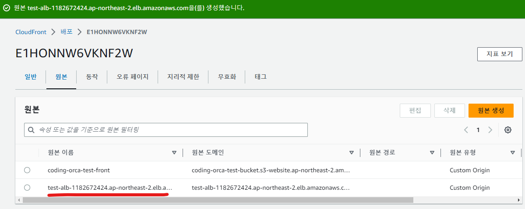The image size is (525, 209).
Task: Sort by 원본 유형 column arrow
Action: tap(513, 153)
